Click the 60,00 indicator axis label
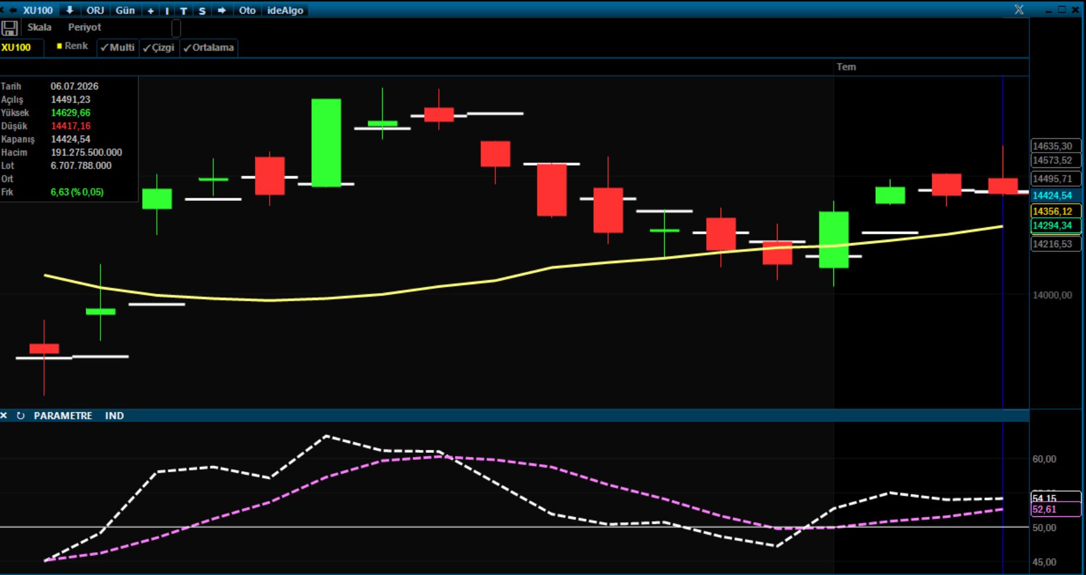The width and height of the screenshot is (1086, 575). [x=1044, y=459]
